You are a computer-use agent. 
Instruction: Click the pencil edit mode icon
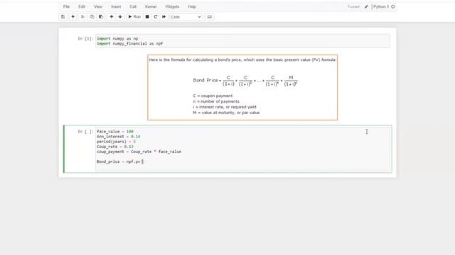pos(366,6)
